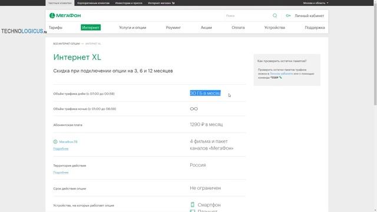Click 'Как проверить остатки пакетов?' heading

coord(282,61)
